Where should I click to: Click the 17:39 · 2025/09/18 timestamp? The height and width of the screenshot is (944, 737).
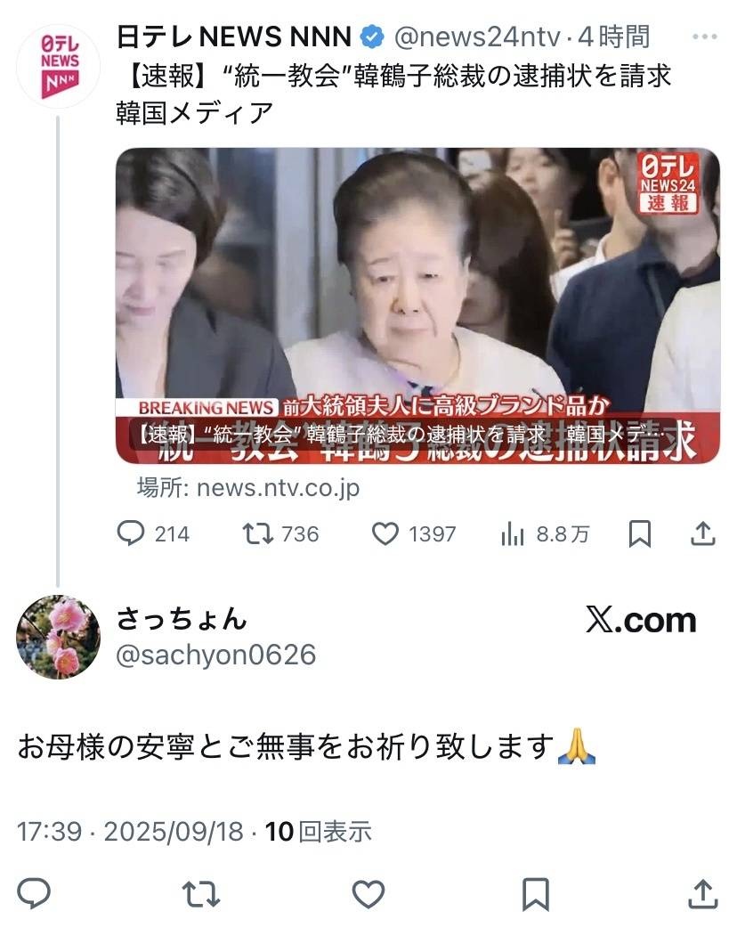tap(130, 832)
